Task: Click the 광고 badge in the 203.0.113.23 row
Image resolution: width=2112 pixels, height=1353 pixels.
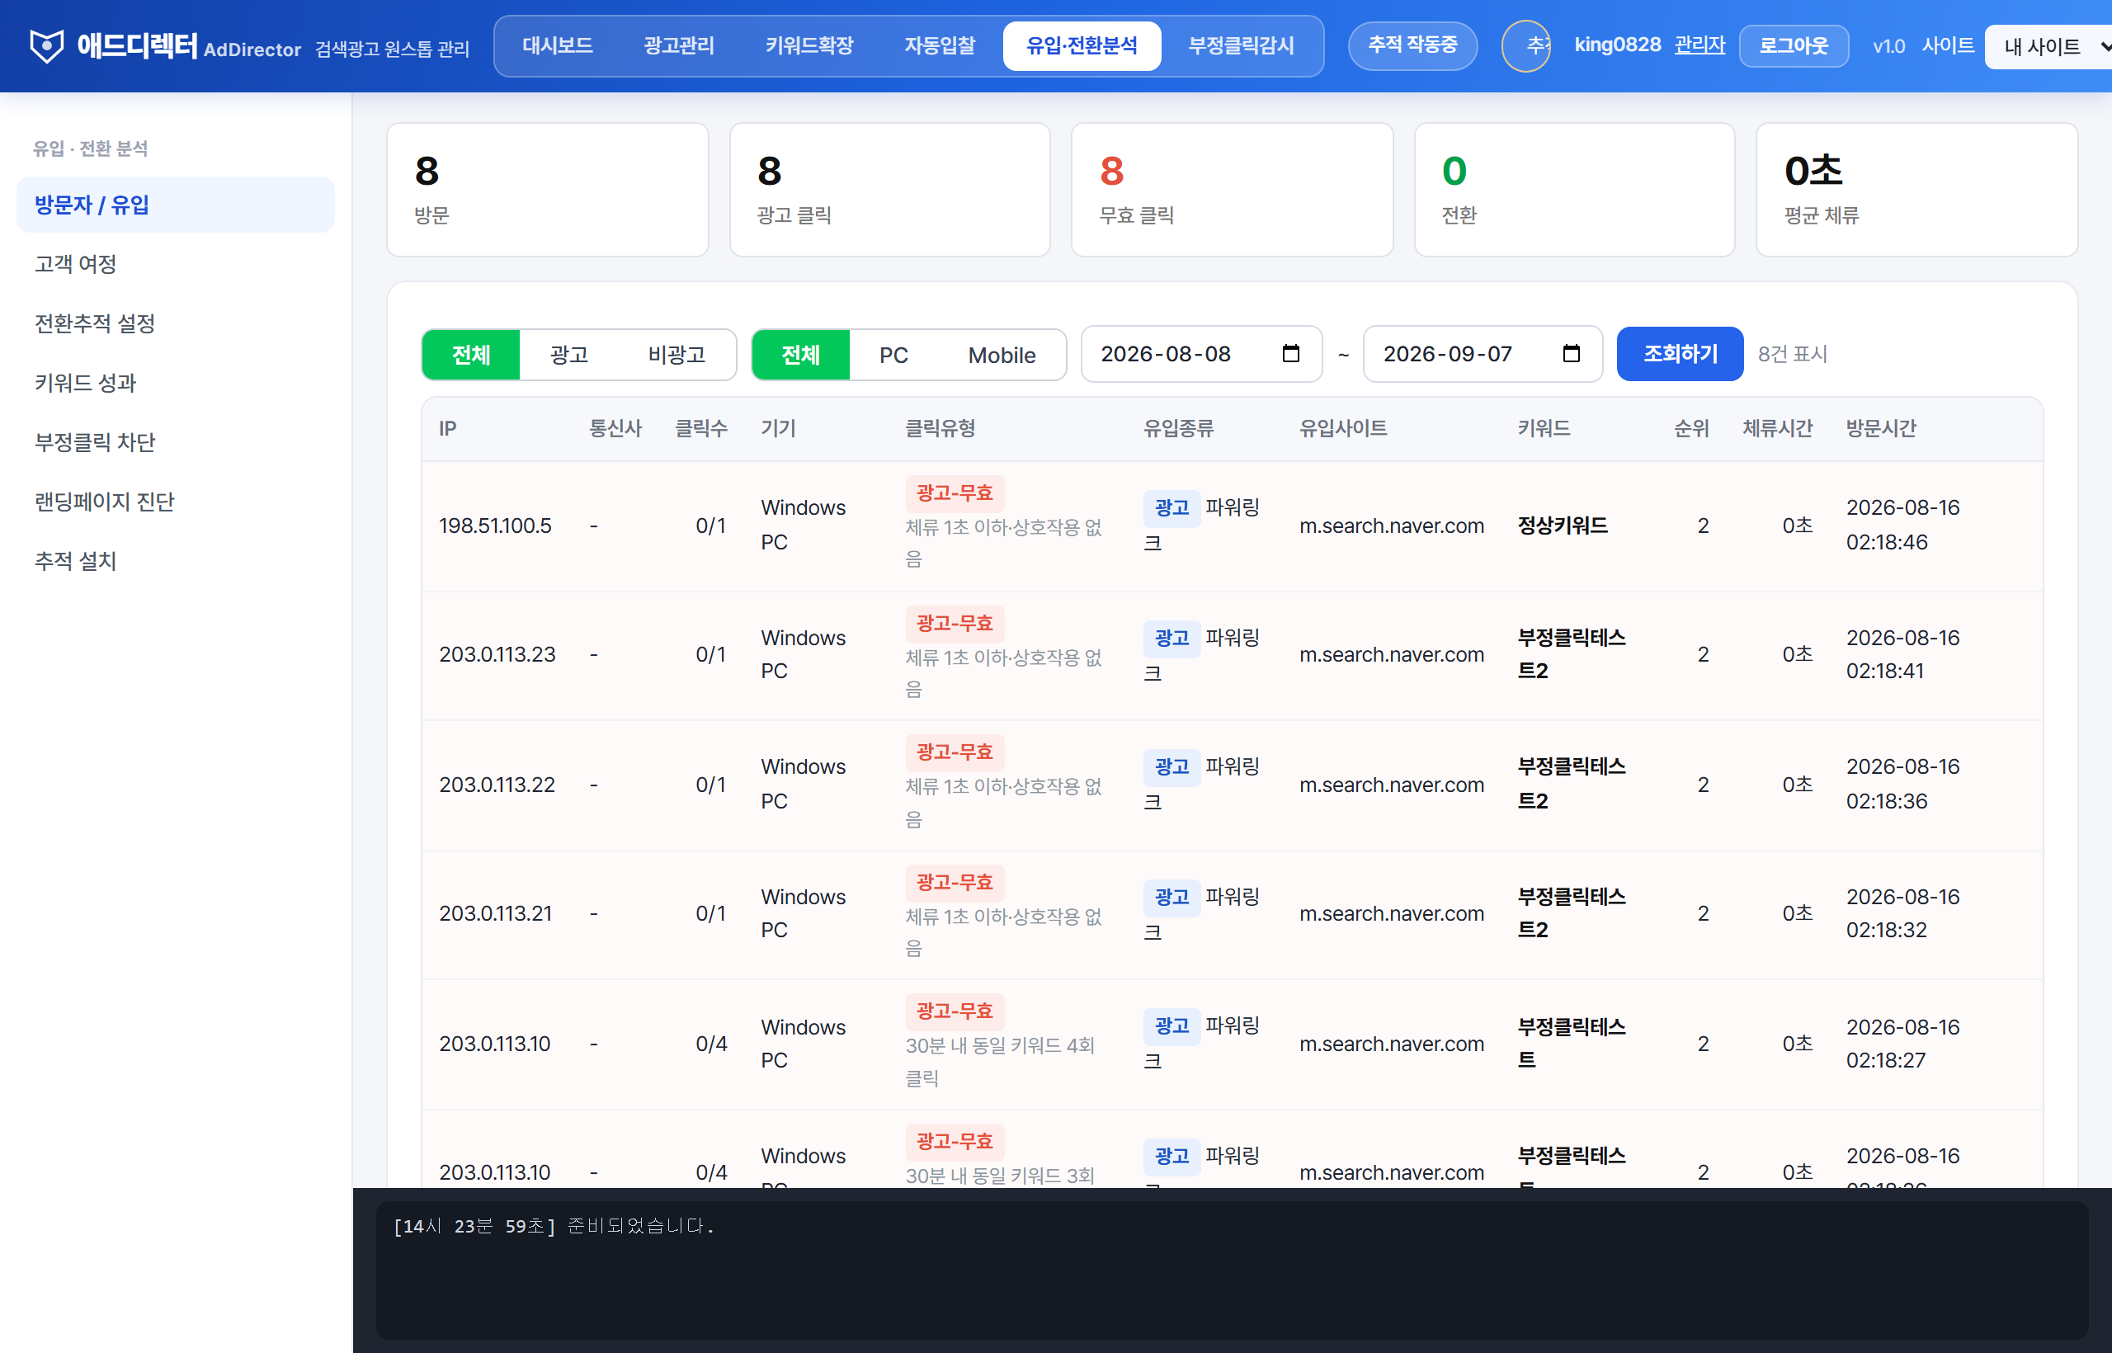Action: pos(1172,638)
